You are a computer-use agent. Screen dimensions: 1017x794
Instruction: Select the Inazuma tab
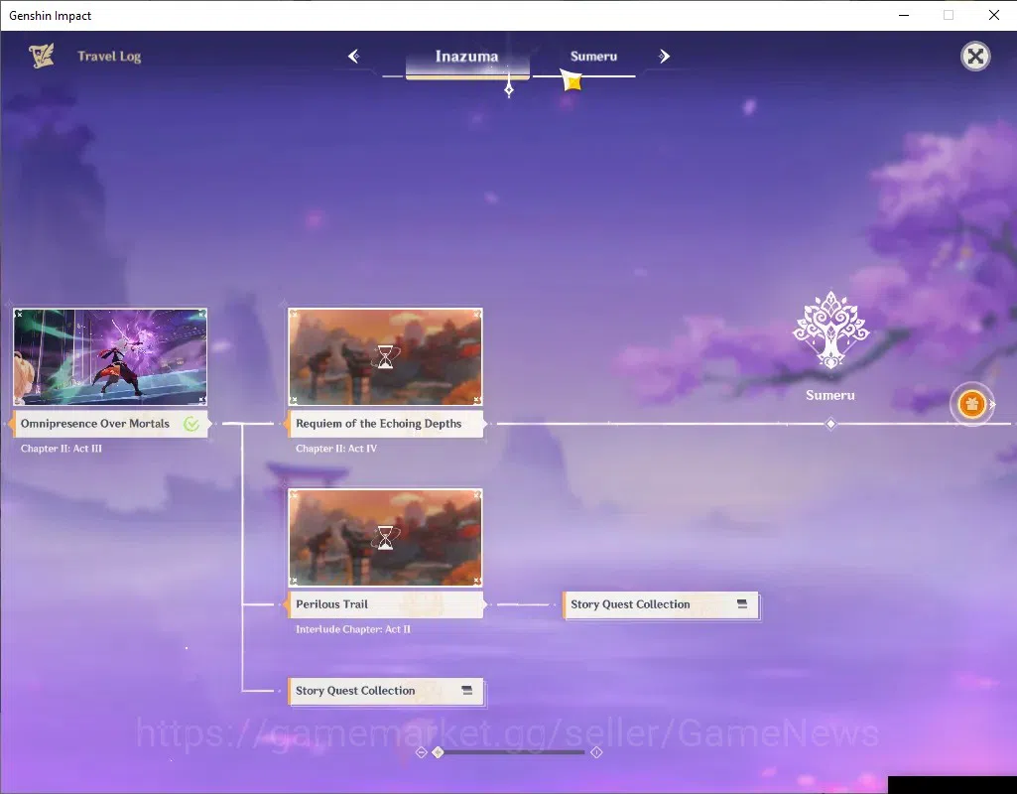coord(467,57)
